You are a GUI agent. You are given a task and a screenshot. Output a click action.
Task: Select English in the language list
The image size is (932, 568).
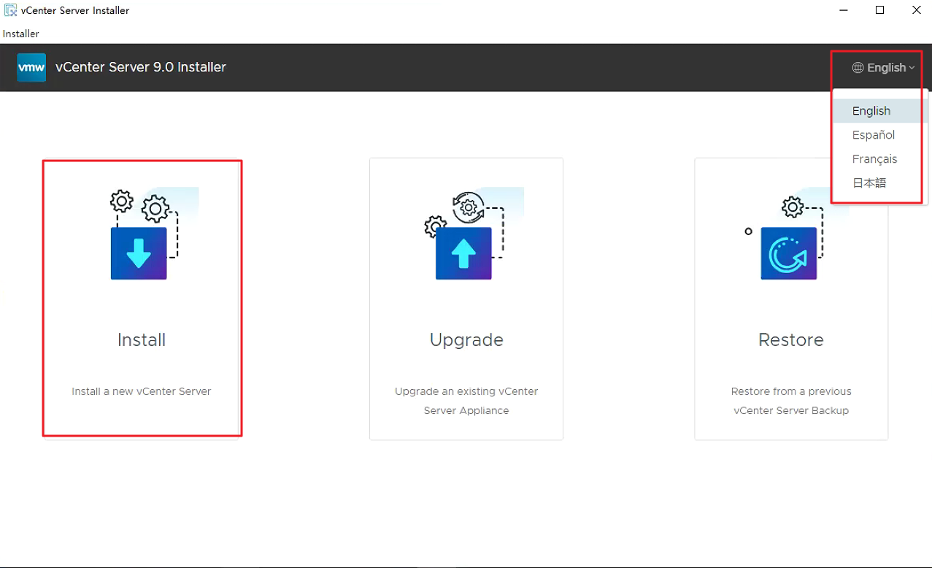click(x=879, y=111)
